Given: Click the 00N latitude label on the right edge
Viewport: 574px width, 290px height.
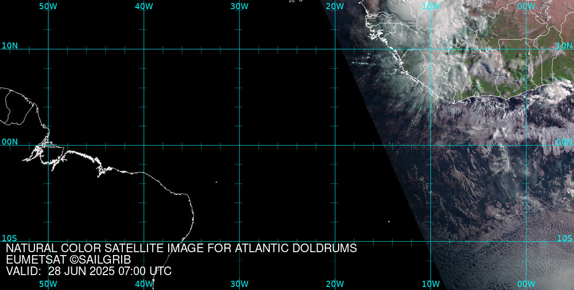Looking at the screenshot, I should tap(564, 142).
